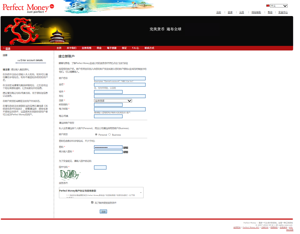Click the 帮助 link in the header
300x234 pixels.
click(270, 12)
